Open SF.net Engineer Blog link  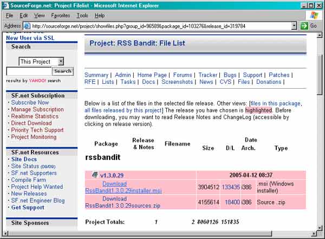tap(38, 201)
